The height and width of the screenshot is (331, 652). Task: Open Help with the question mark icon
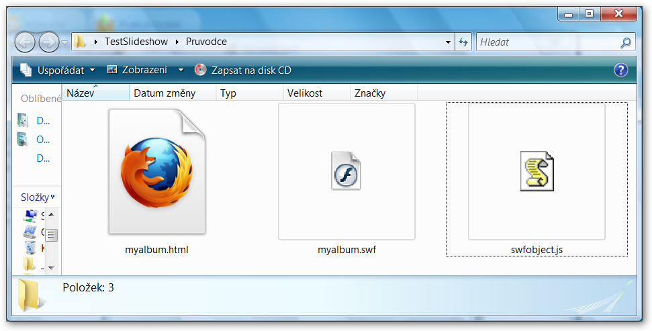pos(621,70)
